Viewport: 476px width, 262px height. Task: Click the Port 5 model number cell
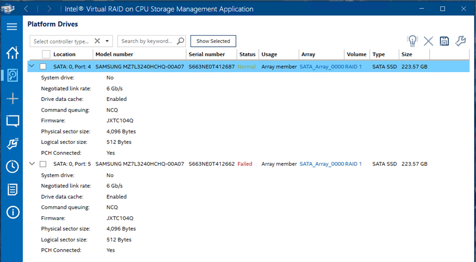point(140,164)
